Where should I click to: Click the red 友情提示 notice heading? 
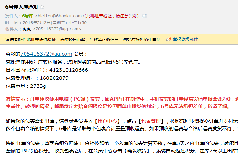[15, 99]
